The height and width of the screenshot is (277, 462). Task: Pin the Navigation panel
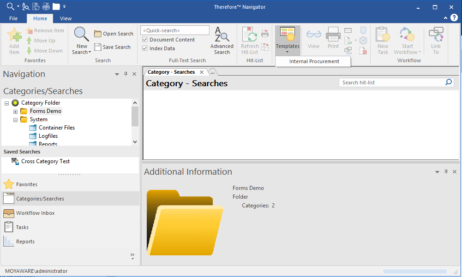point(125,74)
